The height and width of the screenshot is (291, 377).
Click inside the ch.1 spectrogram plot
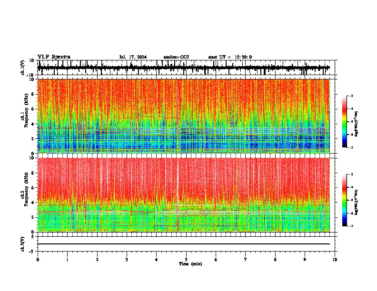[x=184, y=116]
